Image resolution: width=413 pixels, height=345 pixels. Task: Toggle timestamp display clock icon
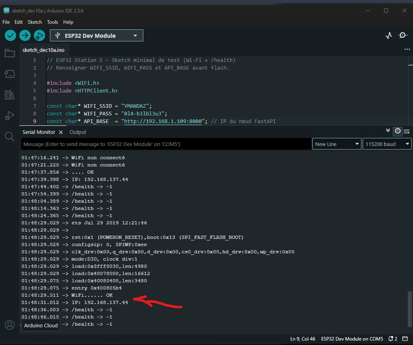click(x=398, y=131)
